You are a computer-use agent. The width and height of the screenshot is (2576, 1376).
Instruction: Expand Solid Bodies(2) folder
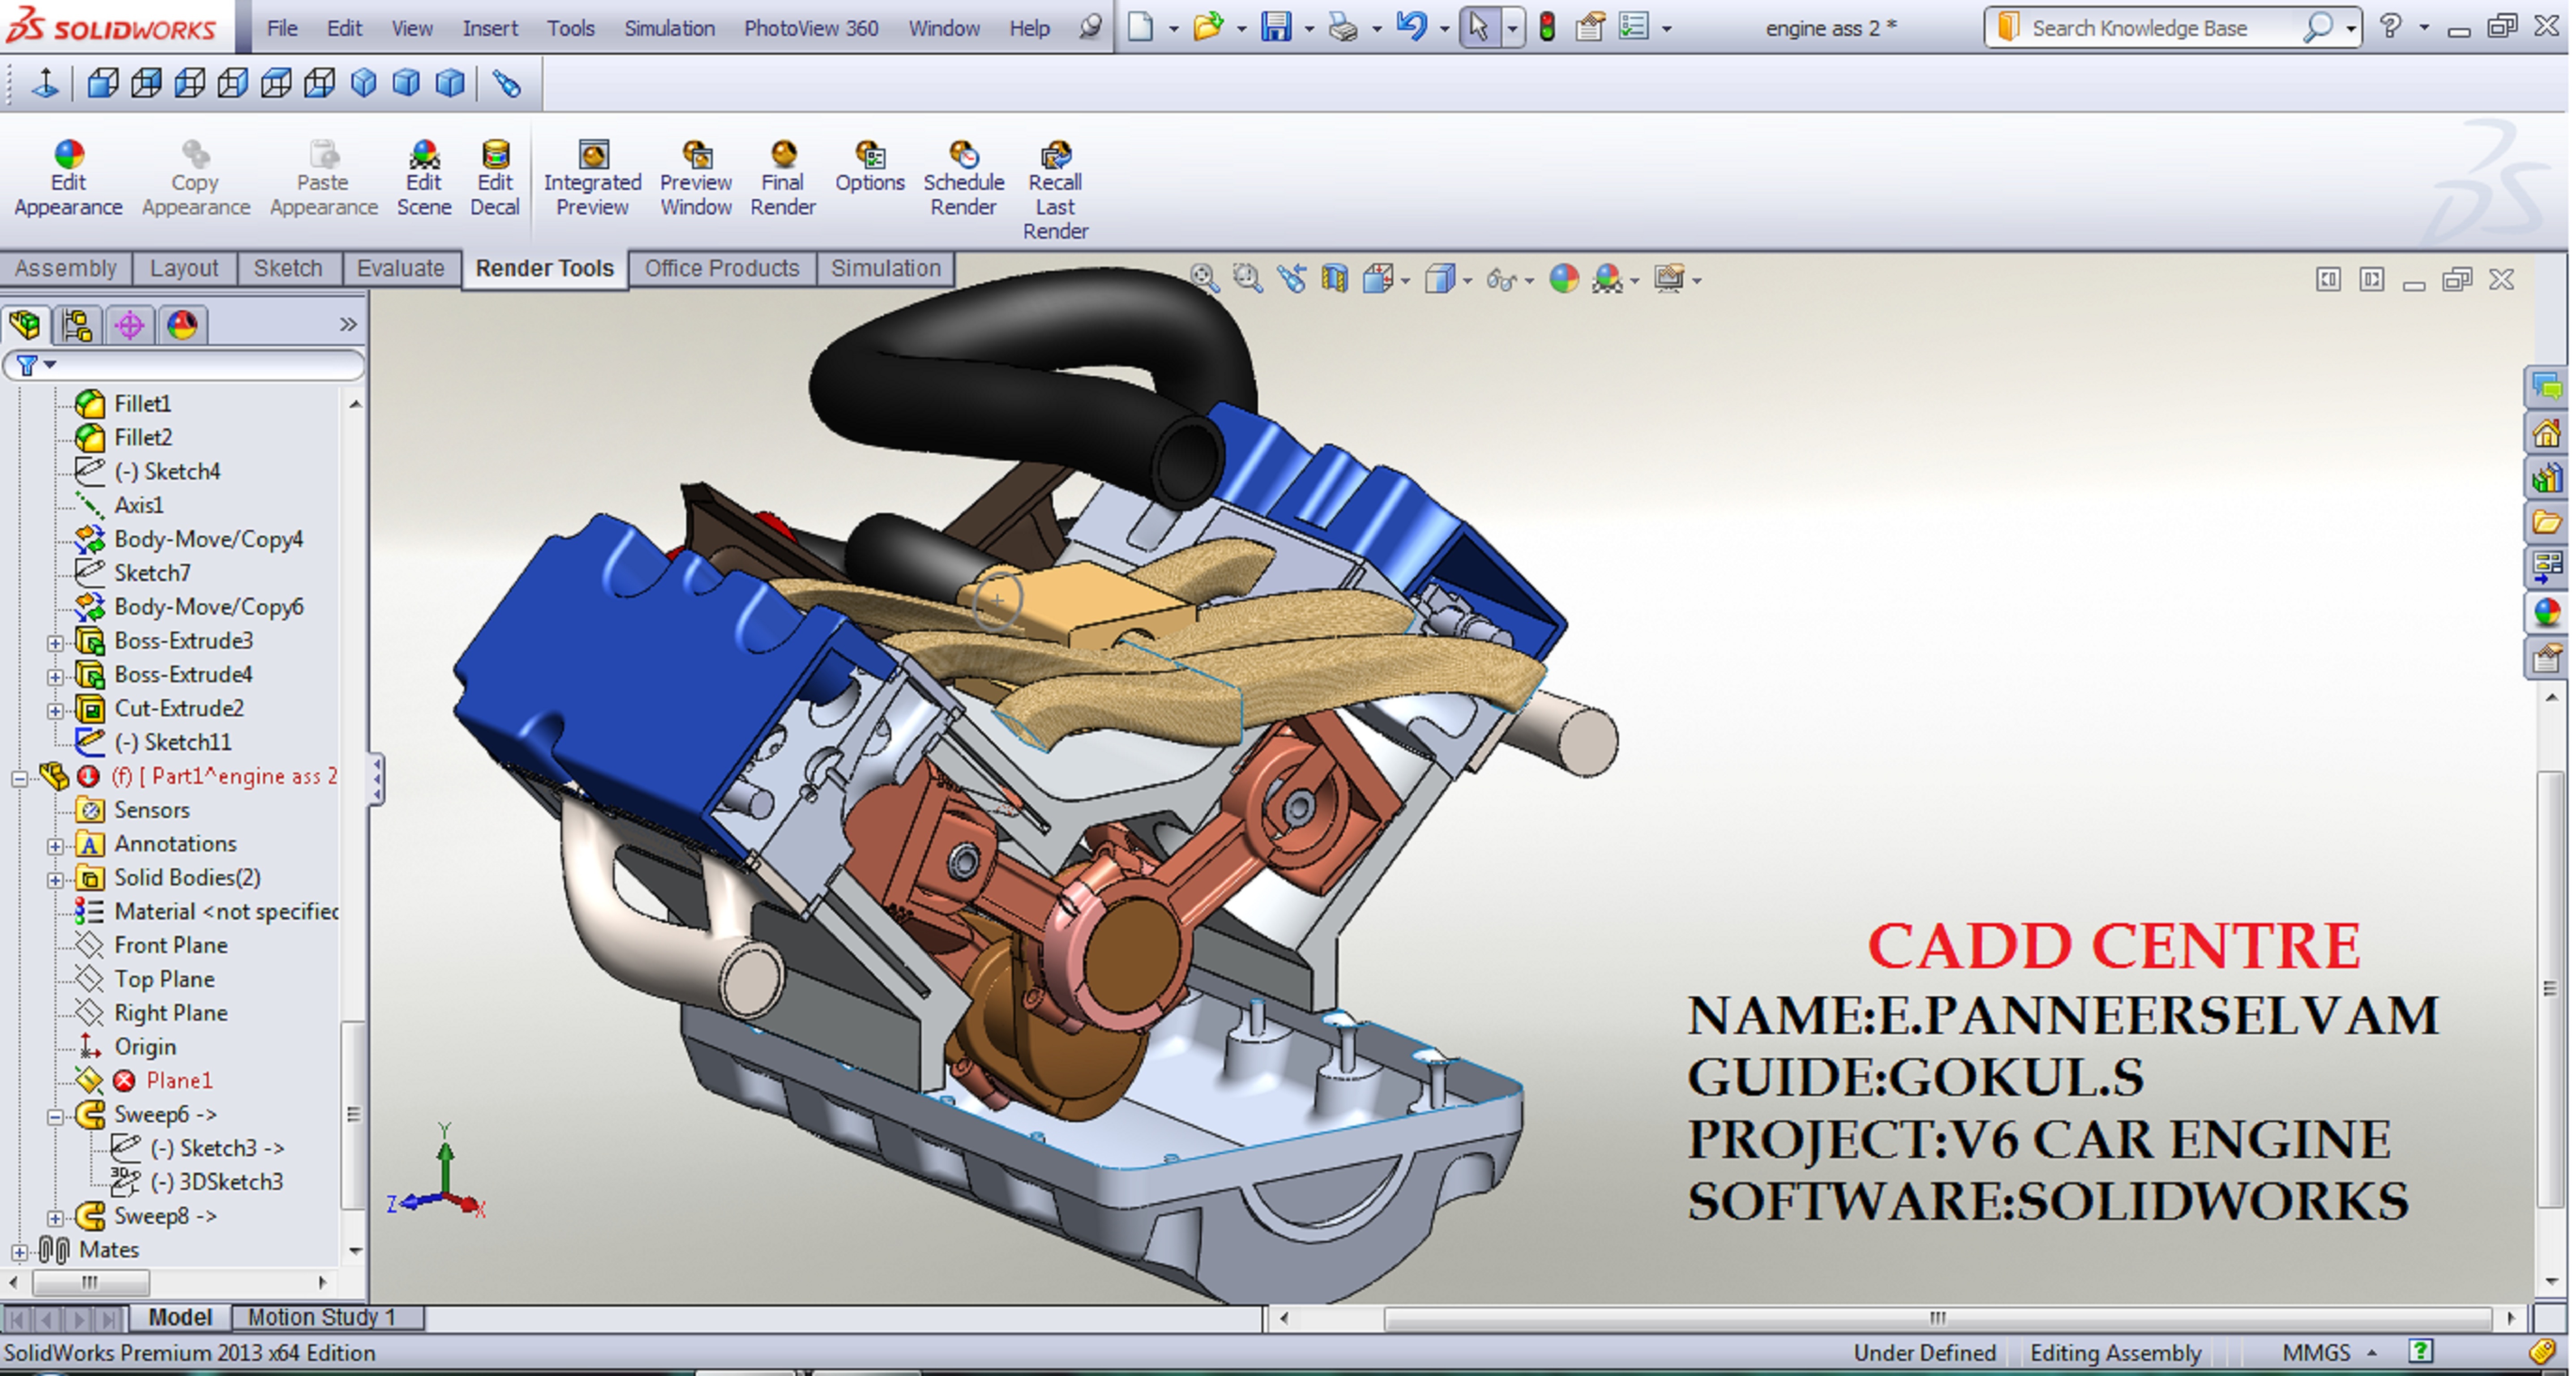click(56, 879)
